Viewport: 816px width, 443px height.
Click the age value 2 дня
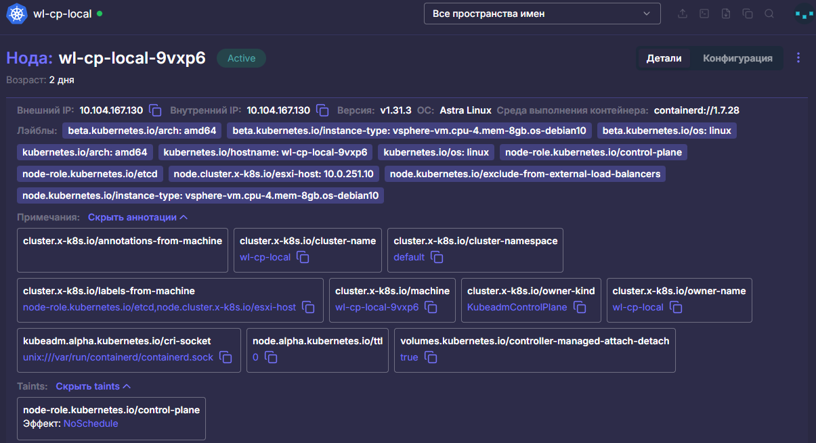point(62,80)
